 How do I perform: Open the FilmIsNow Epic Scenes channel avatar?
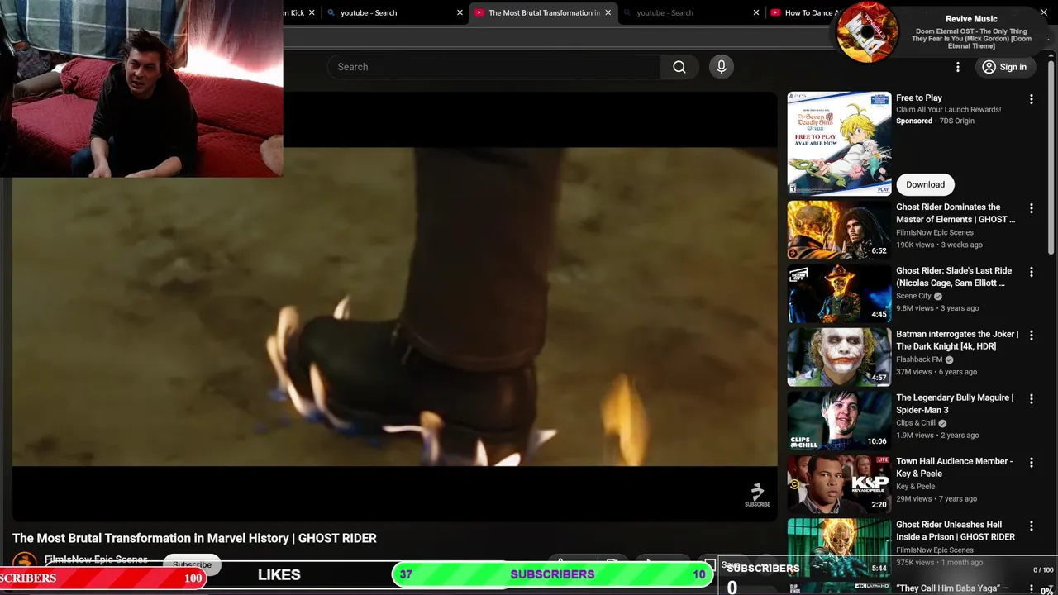25,561
